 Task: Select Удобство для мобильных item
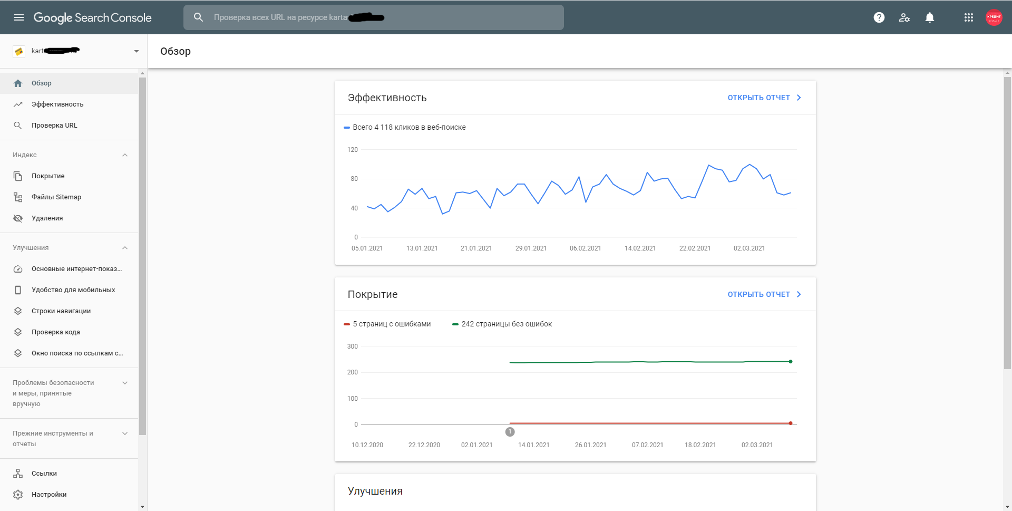pos(73,290)
